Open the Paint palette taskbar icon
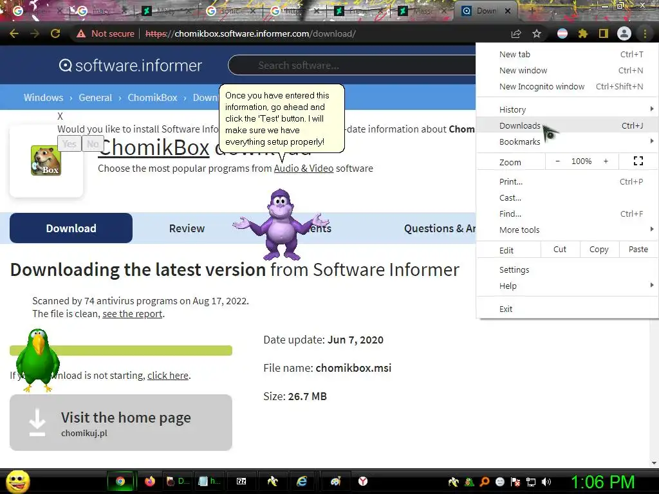 (x=335, y=481)
